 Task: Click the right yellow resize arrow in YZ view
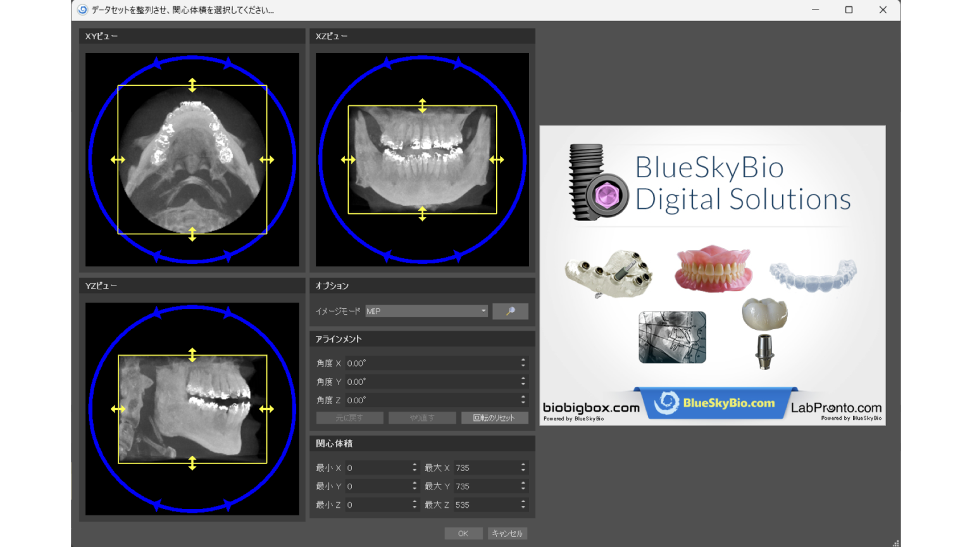266,410
